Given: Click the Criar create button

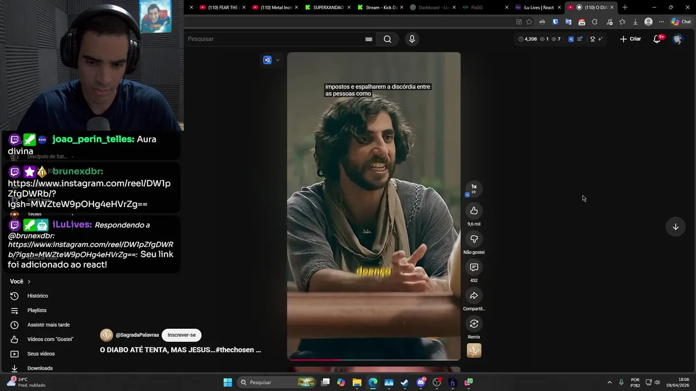Looking at the screenshot, I should click(x=631, y=39).
